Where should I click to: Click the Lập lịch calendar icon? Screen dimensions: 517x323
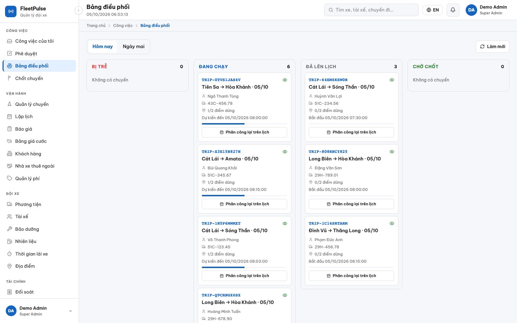(10, 117)
